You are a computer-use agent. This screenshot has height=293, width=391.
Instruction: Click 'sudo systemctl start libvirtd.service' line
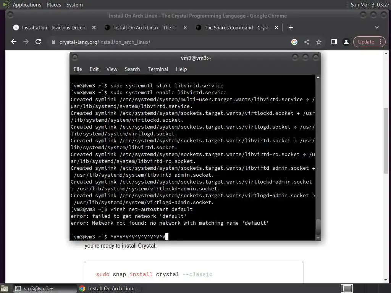[x=147, y=86]
